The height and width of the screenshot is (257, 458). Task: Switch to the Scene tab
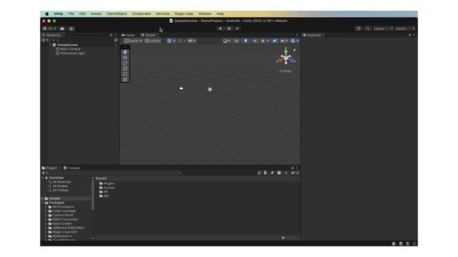148,35
